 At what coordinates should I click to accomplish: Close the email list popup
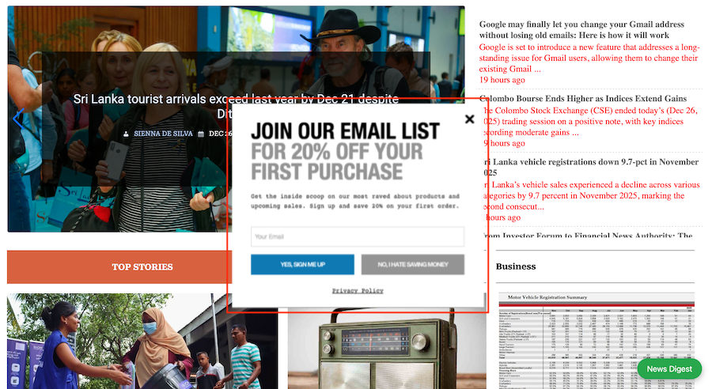click(469, 119)
